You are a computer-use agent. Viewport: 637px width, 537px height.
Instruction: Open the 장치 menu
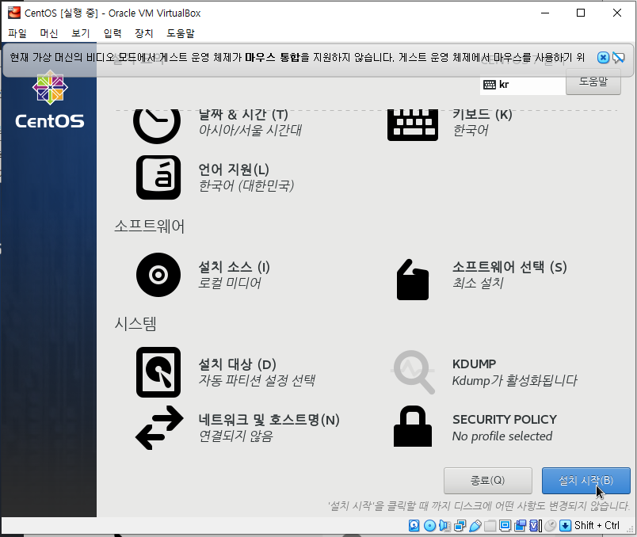pyautogui.click(x=144, y=33)
